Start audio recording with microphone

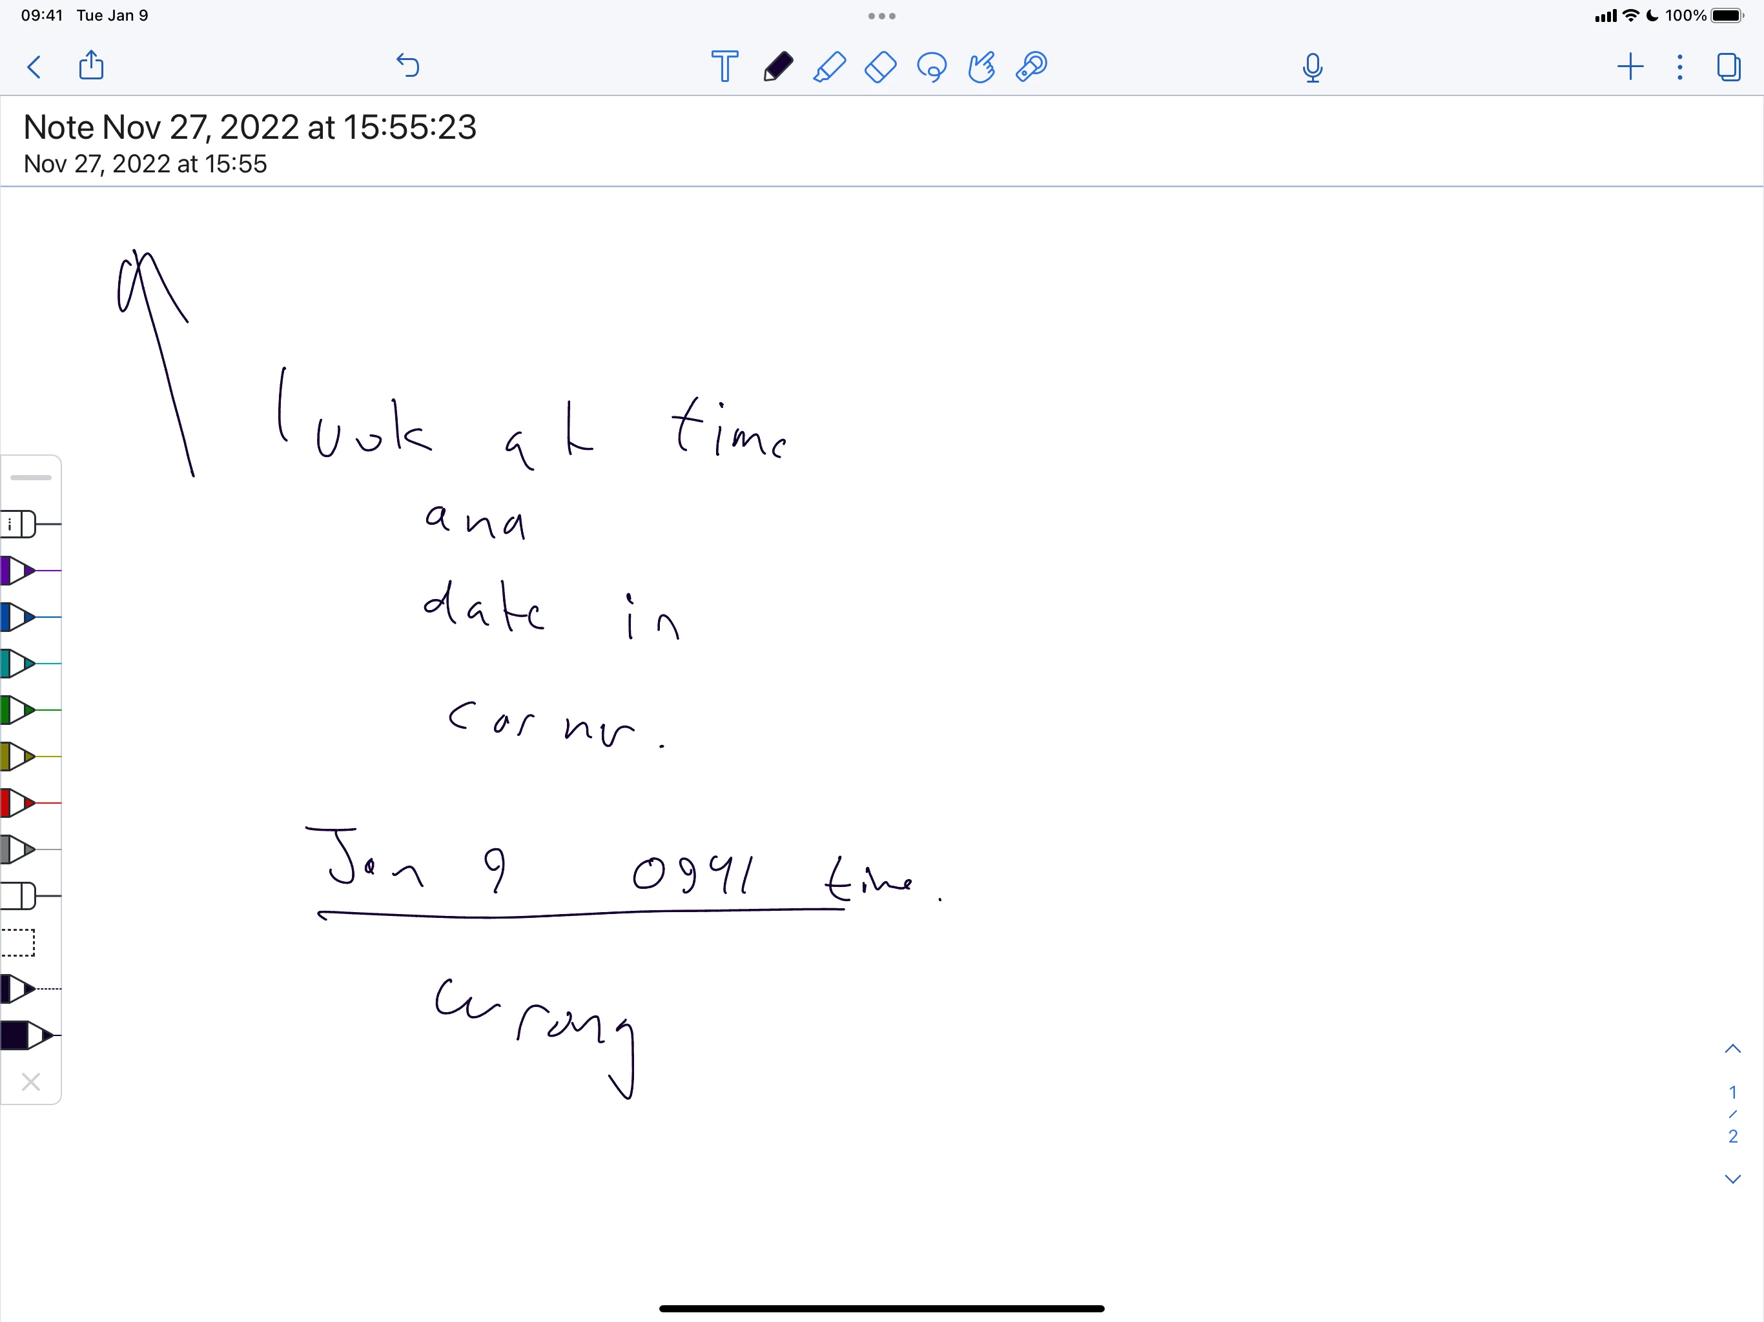(1313, 67)
